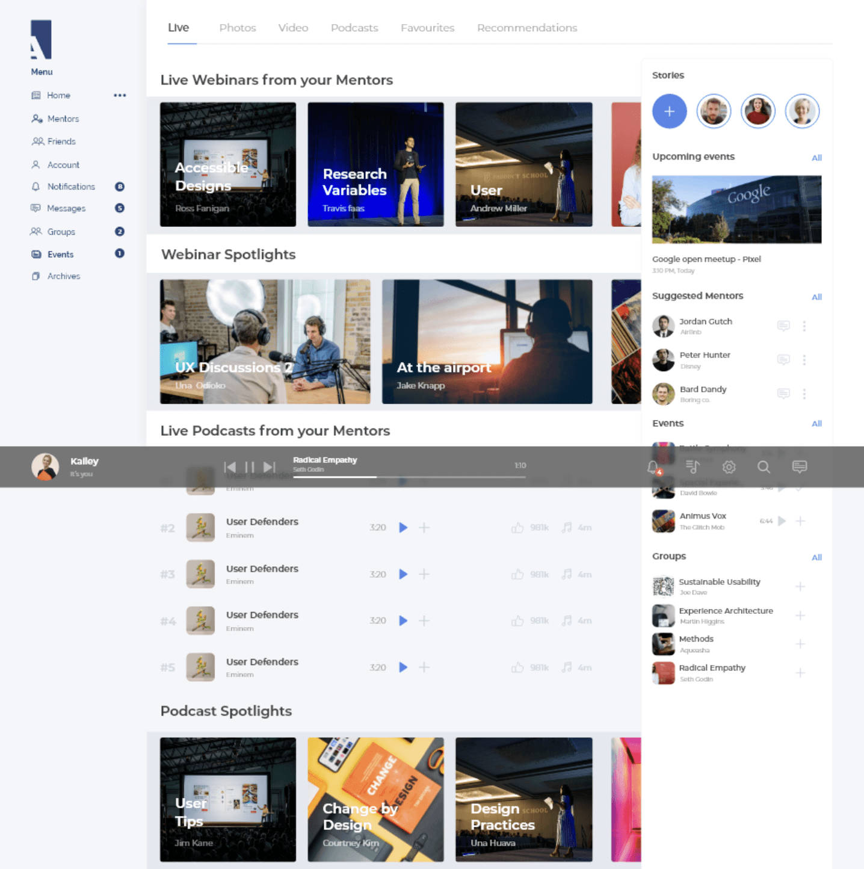Image resolution: width=864 pixels, height=869 pixels.
Task: Switch to the Live tab
Action: [179, 28]
